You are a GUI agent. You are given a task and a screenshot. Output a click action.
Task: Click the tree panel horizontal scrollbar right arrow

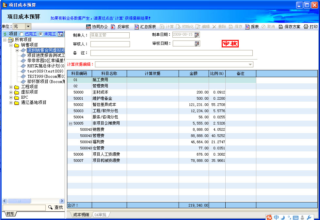62,201
